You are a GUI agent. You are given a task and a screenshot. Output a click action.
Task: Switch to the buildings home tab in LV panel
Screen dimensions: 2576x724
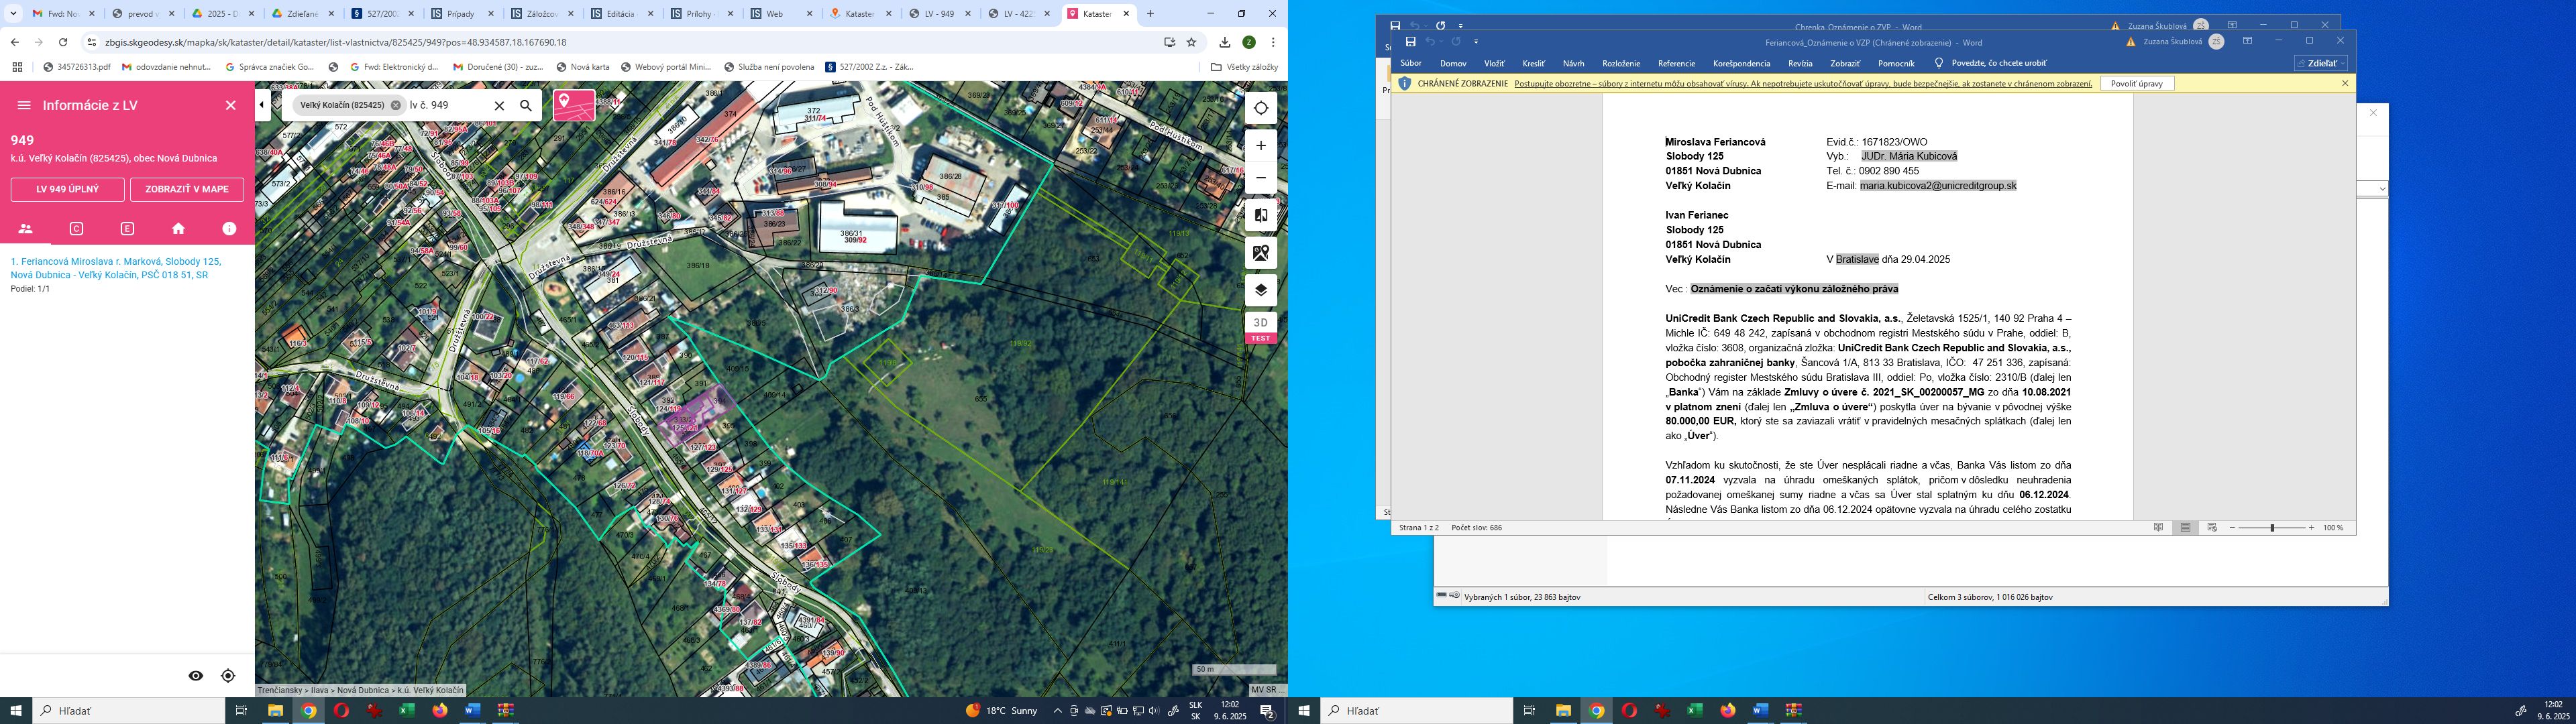point(178,229)
